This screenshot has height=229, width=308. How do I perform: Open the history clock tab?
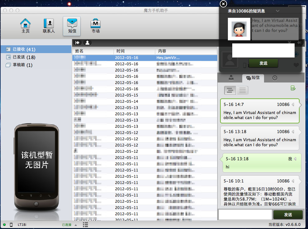point(275,78)
